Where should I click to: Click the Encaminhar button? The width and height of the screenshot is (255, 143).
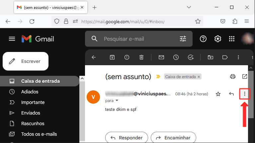(173, 138)
